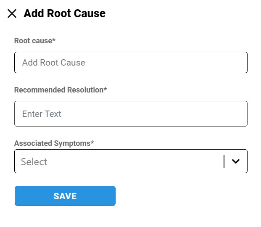This screenshot has height=227, width=261.
Task: Click the X icon beside the title
Action: pos(12,14)
